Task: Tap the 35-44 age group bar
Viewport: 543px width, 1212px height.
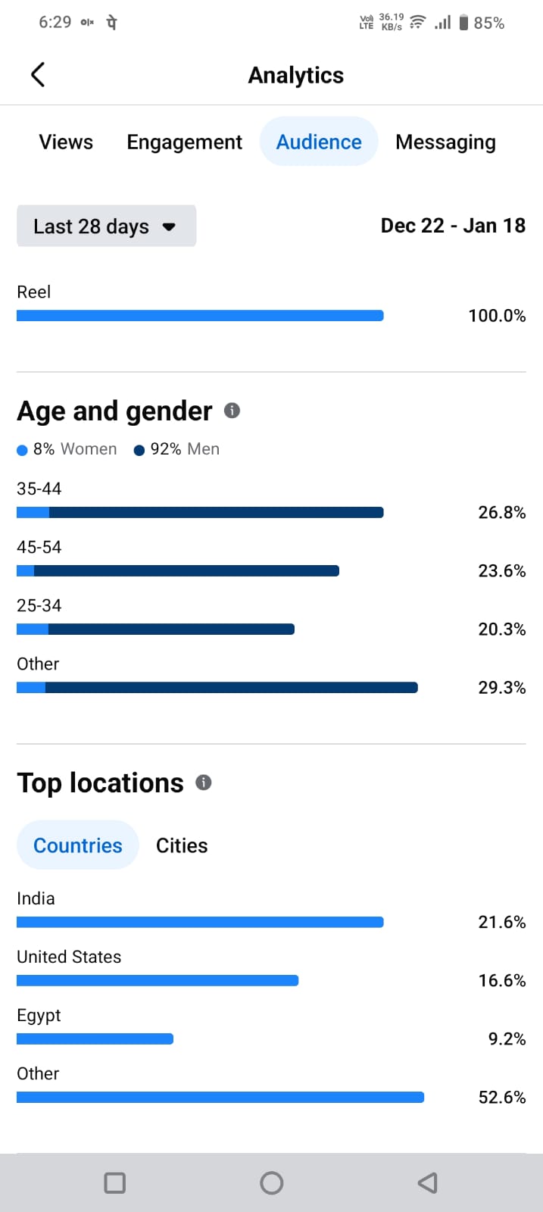Action: (x=200, y=513)
